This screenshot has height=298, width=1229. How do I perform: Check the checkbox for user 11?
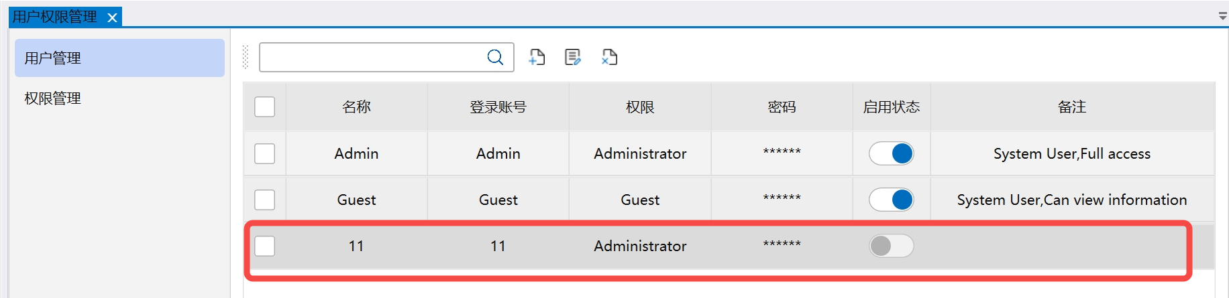point(265,246)
